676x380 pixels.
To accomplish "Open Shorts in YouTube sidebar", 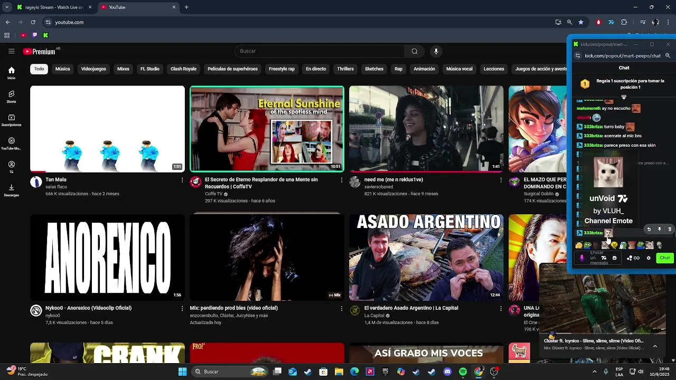I will coord(11,97).
